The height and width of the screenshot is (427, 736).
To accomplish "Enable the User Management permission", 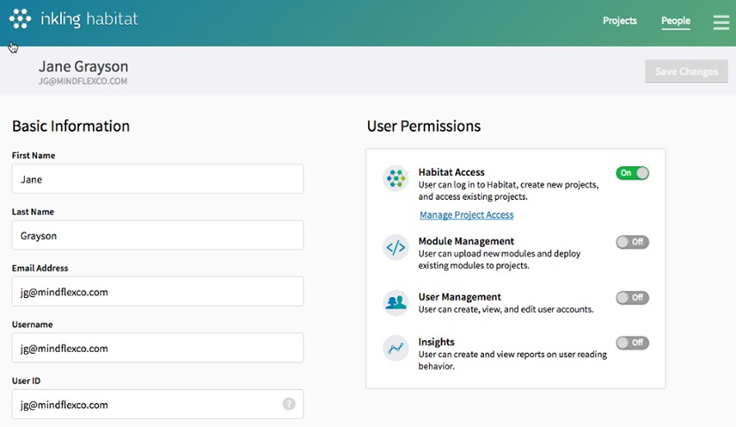I will [632, 298].
